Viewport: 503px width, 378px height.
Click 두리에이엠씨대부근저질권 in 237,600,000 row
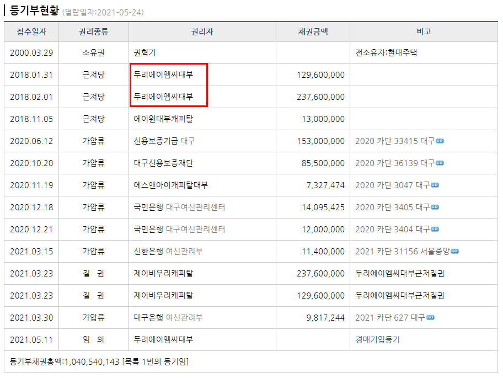point(400,273)
